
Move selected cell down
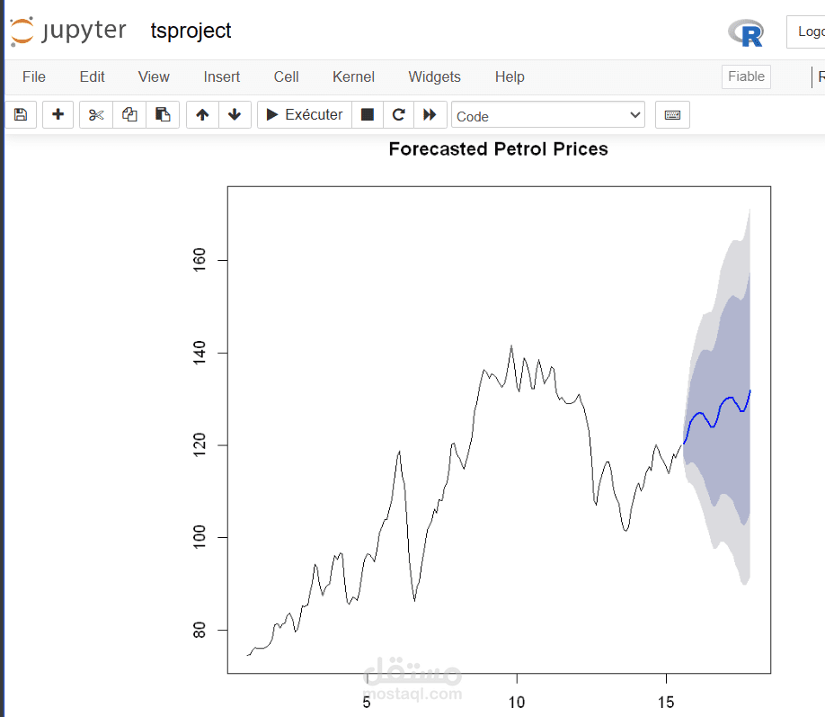(235, 115)
